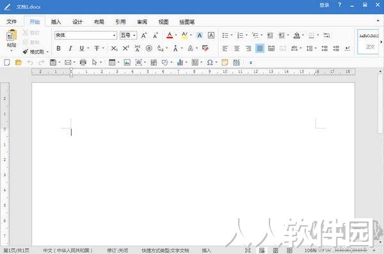Toggle Underline formatting

pyautogui.click(x=82, y=49)
